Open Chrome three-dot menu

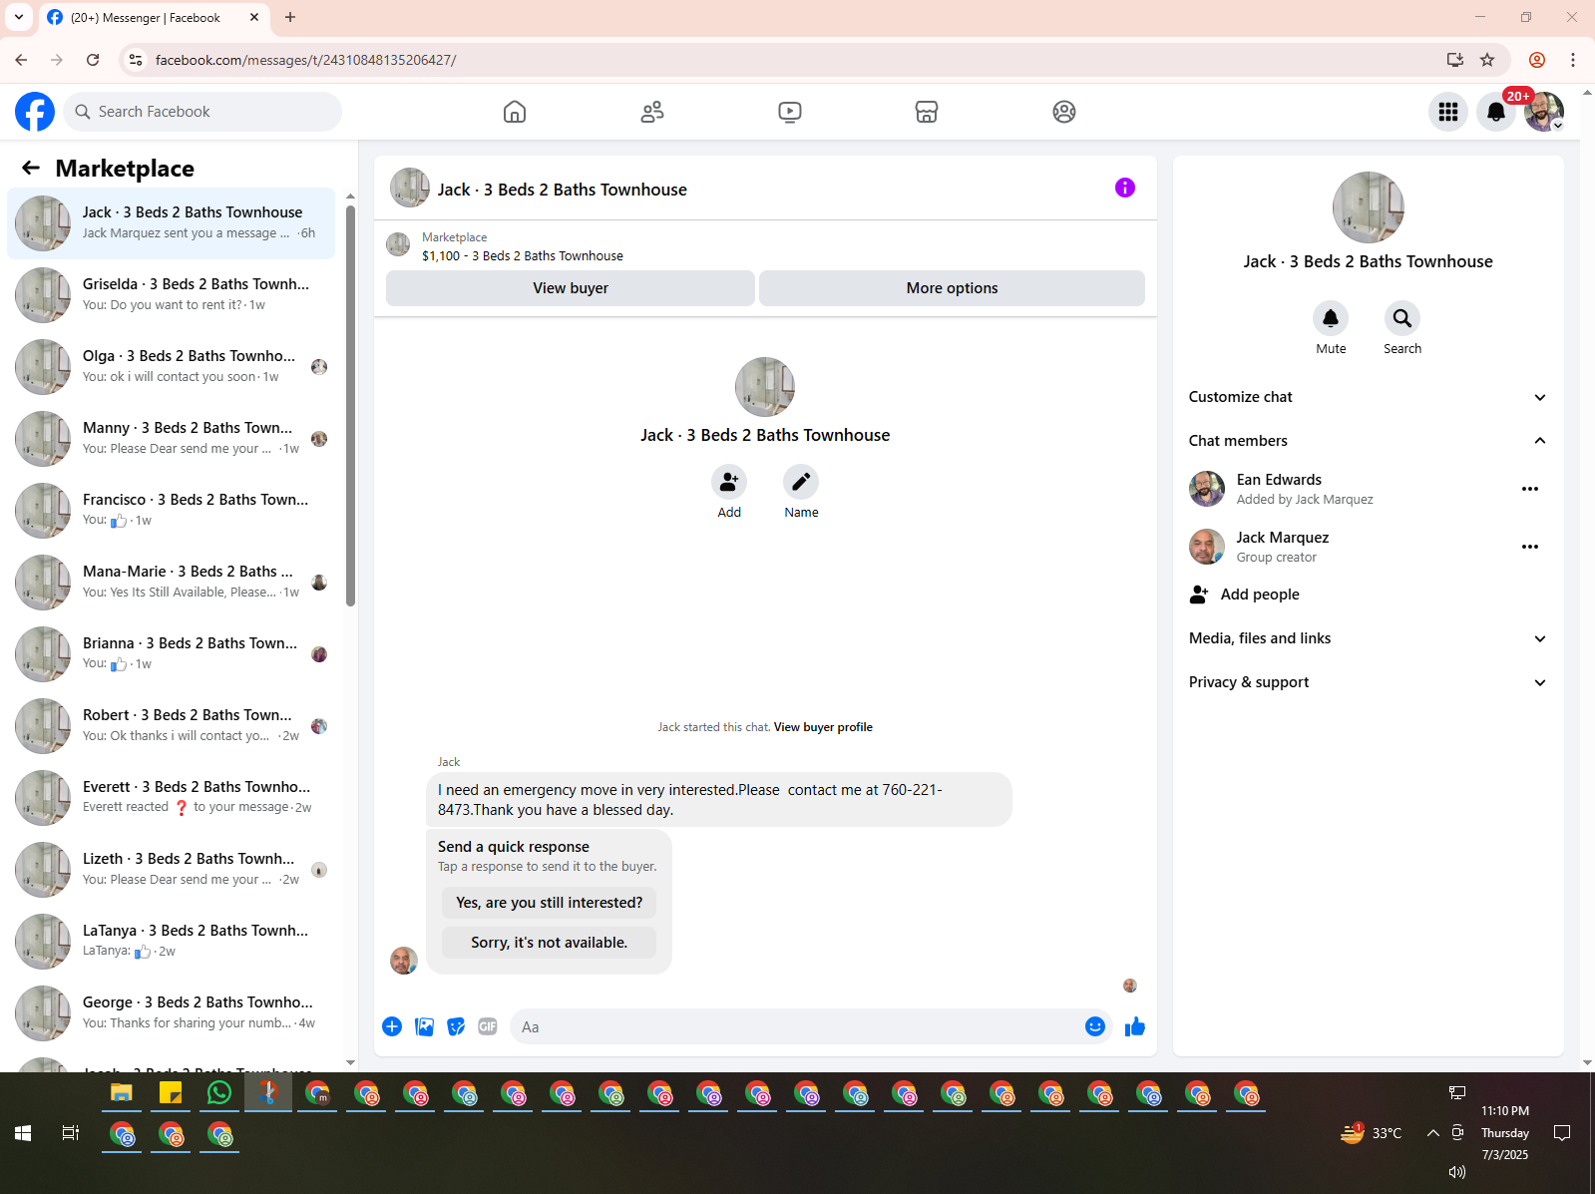pos(1573,60)
